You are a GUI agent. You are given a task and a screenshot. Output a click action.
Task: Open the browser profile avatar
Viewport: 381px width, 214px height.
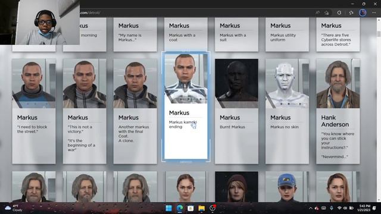[363, 12]
